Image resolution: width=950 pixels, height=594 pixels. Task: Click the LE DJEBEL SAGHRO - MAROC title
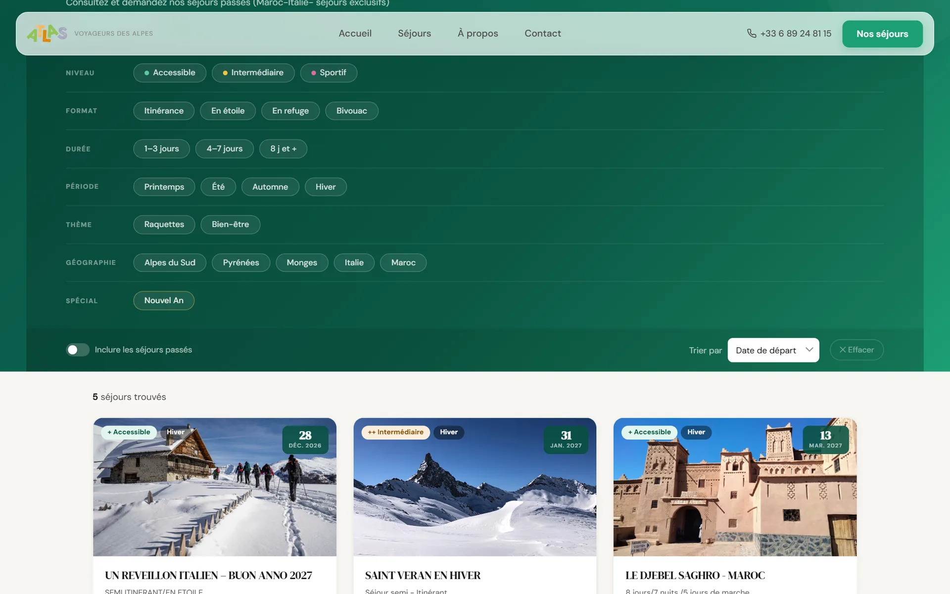(x=695, y=575)
